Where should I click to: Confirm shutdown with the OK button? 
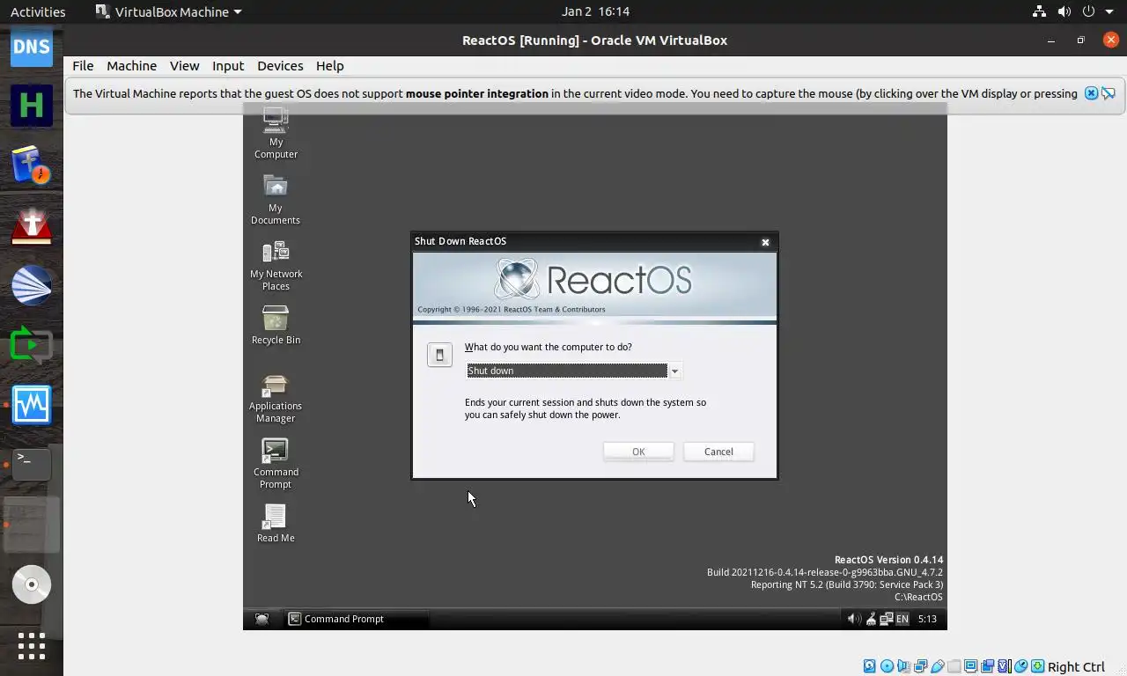tap(638, 452)
